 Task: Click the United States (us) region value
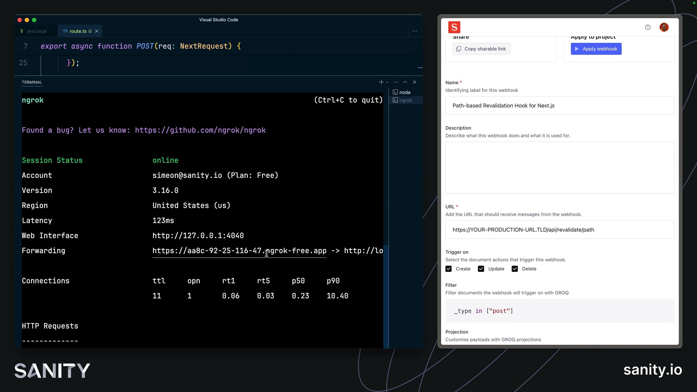[x=191, y=206]
